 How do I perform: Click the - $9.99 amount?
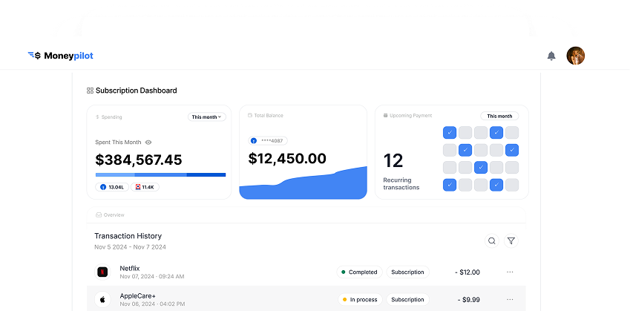click(468, 300)
